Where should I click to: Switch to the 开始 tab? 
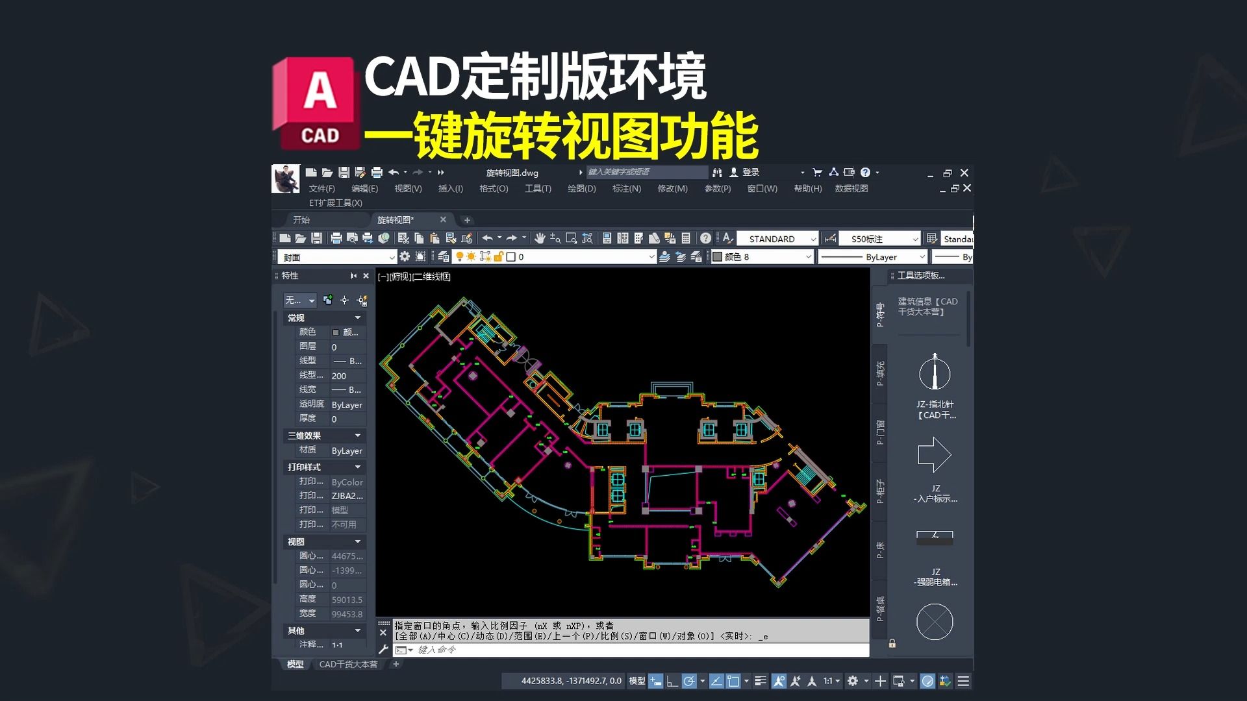click(x=301, y=220)
